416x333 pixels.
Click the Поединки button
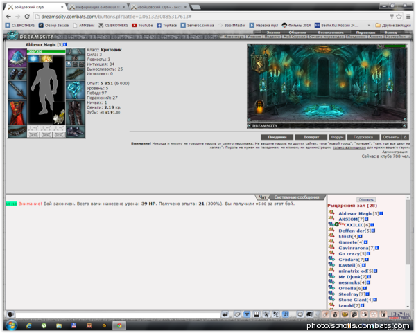(277, 137)
